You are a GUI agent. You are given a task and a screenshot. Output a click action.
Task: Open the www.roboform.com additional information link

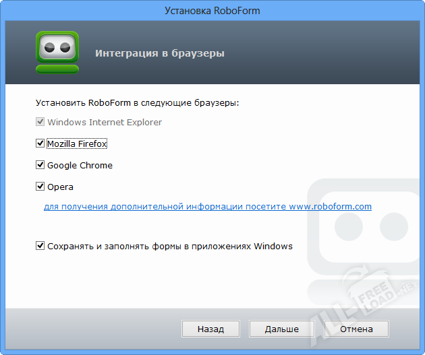point(208,207)
